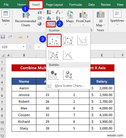Choose Scatter with Straight Lines only
This screenshot has width=126, height=138.
[69, 55]
